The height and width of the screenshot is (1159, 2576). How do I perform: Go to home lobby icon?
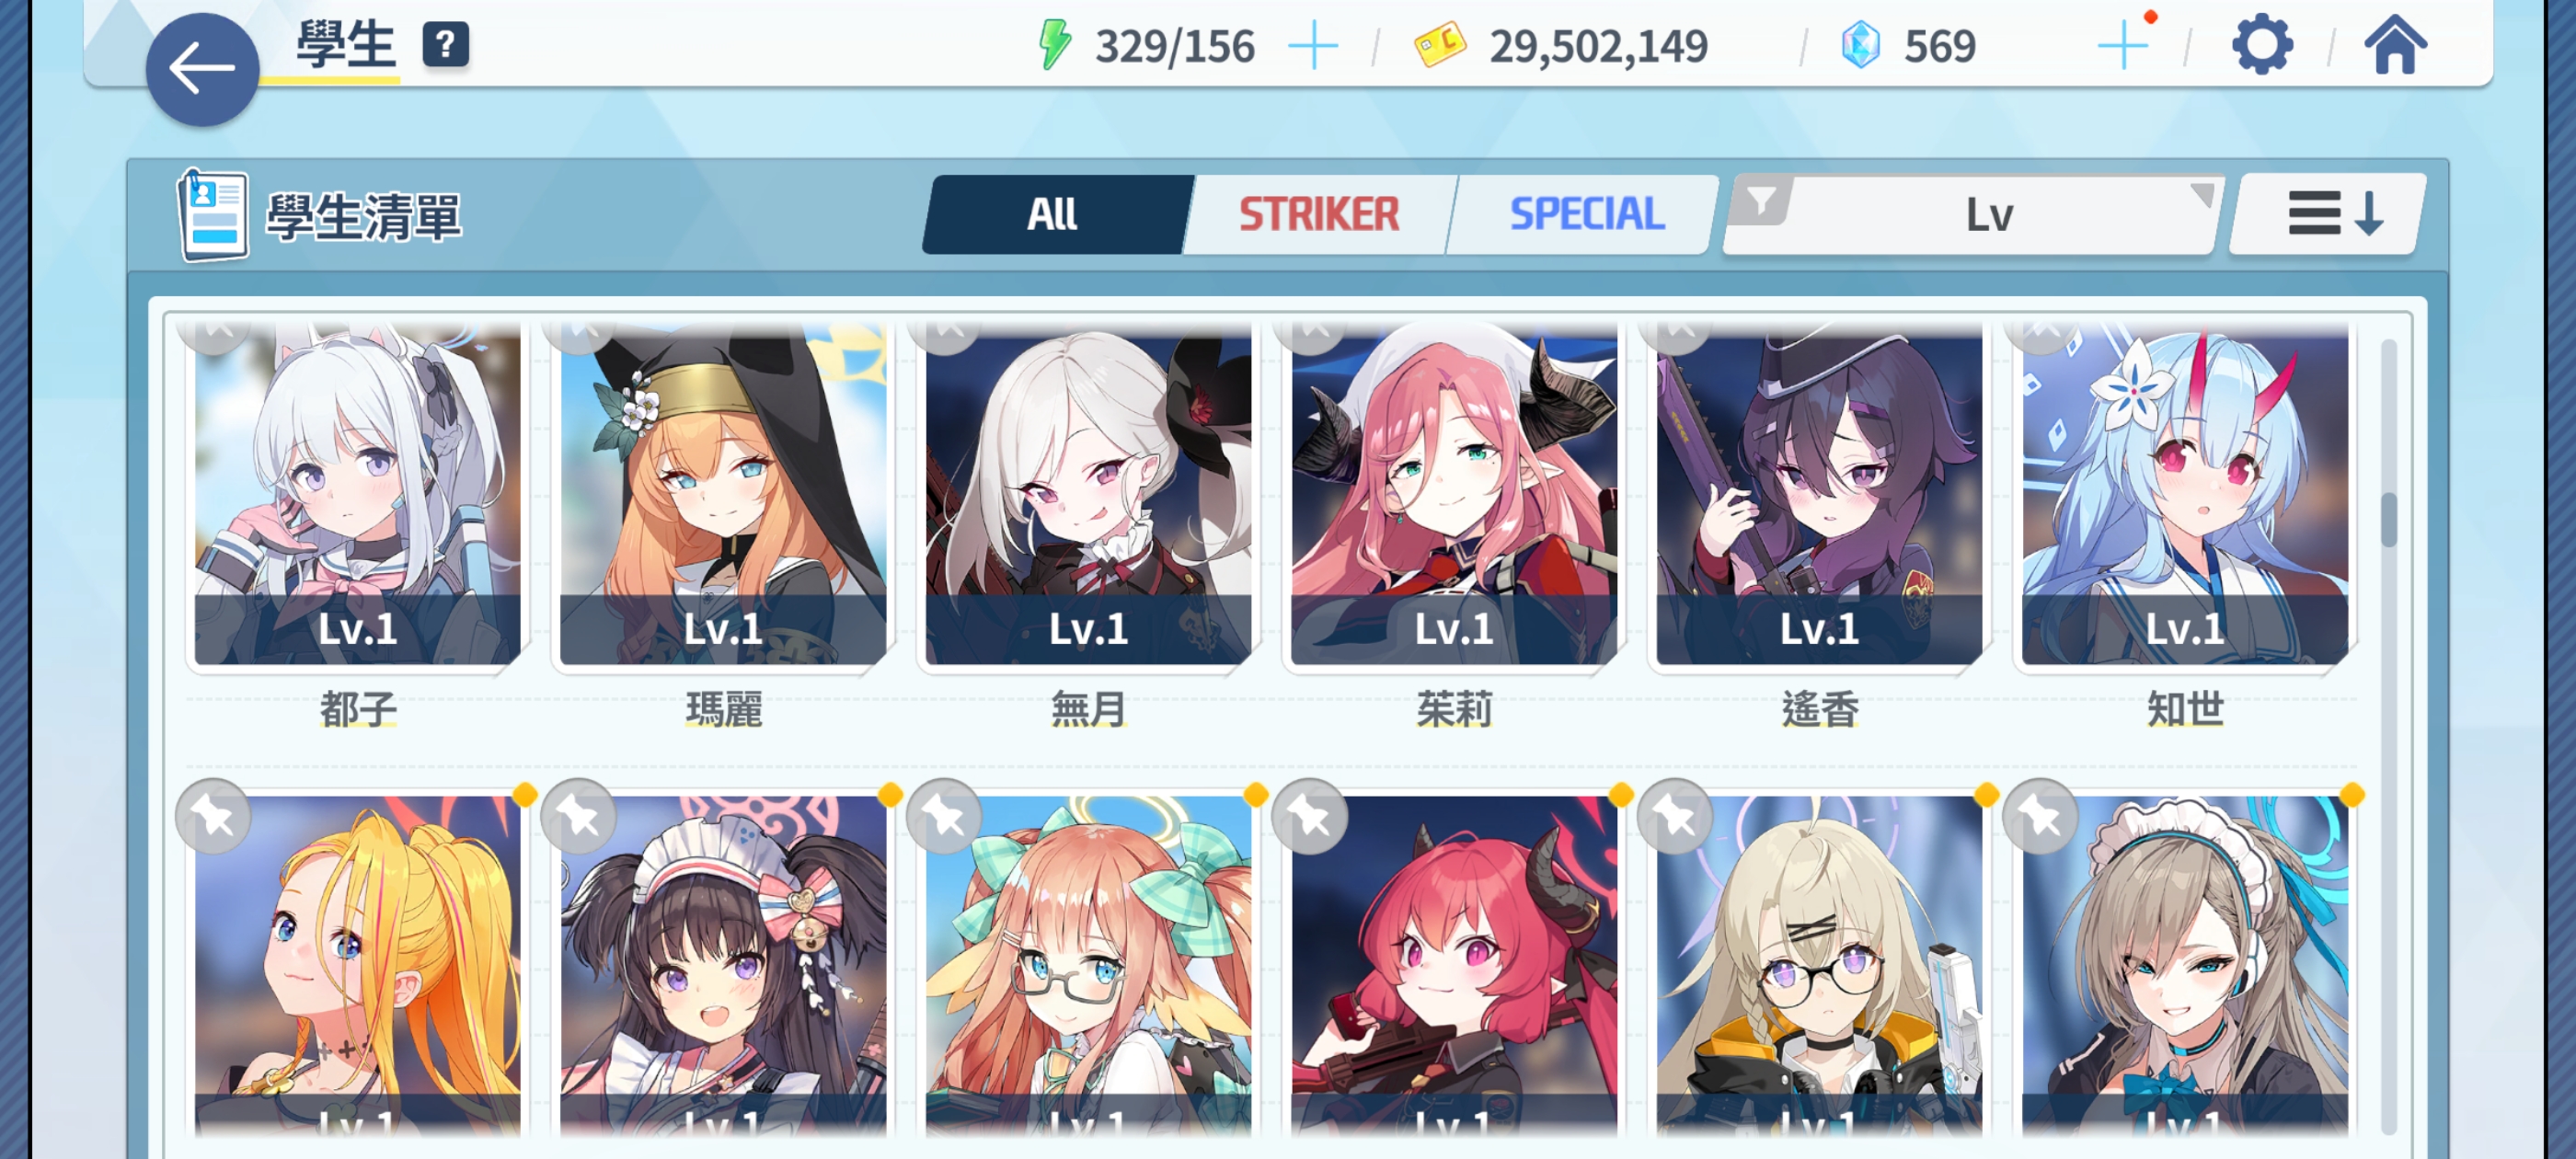point(2395,46)
